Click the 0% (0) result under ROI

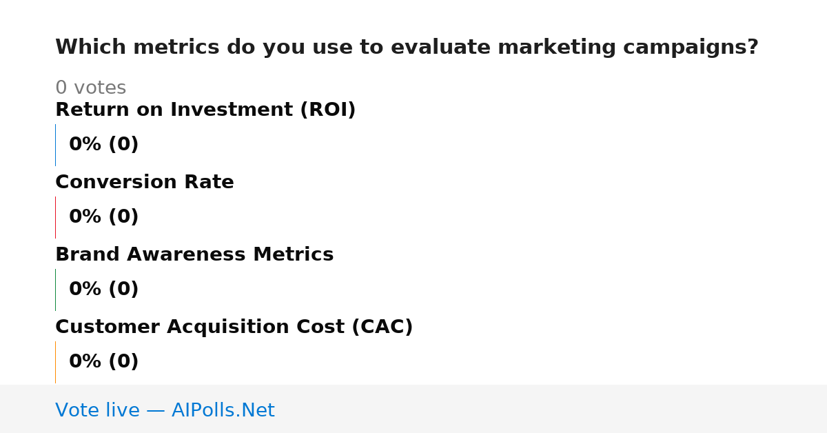[104, 145]
